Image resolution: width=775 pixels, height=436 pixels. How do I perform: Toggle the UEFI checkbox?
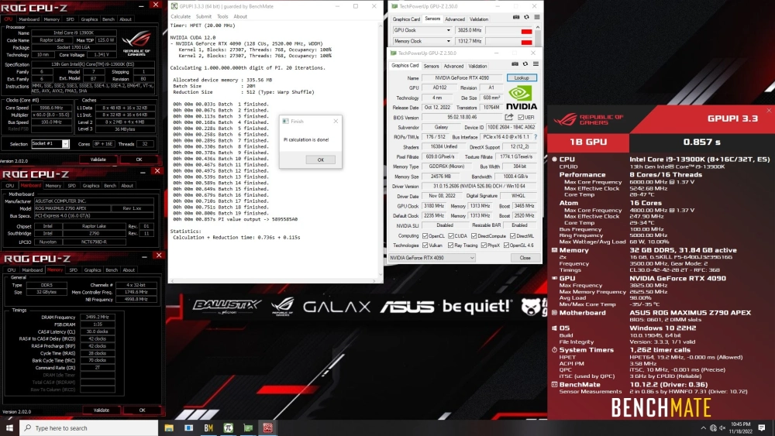coord(521,117)
